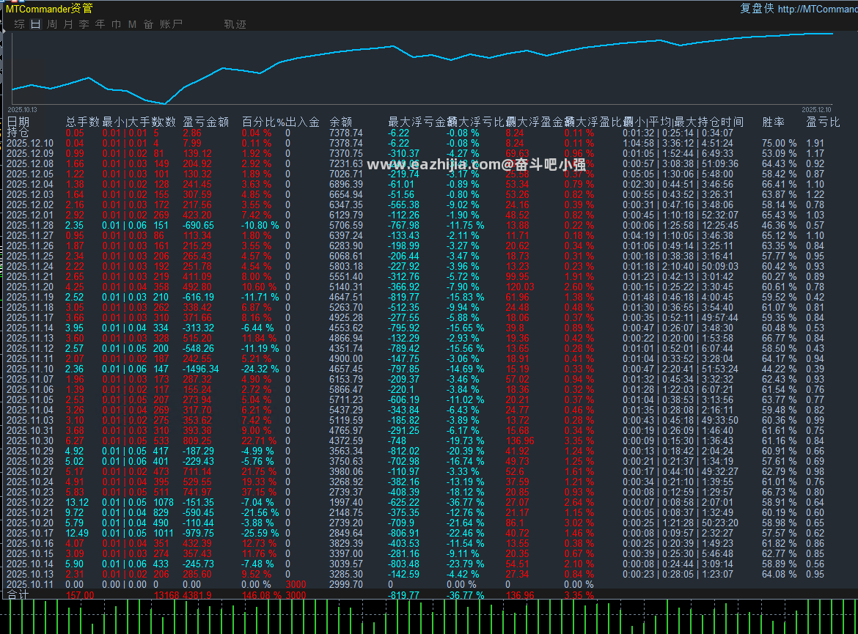This screenshot has width=858, height=634.
Task: Select the 2025.11.19 date row
Action: [x=30, y=297]
